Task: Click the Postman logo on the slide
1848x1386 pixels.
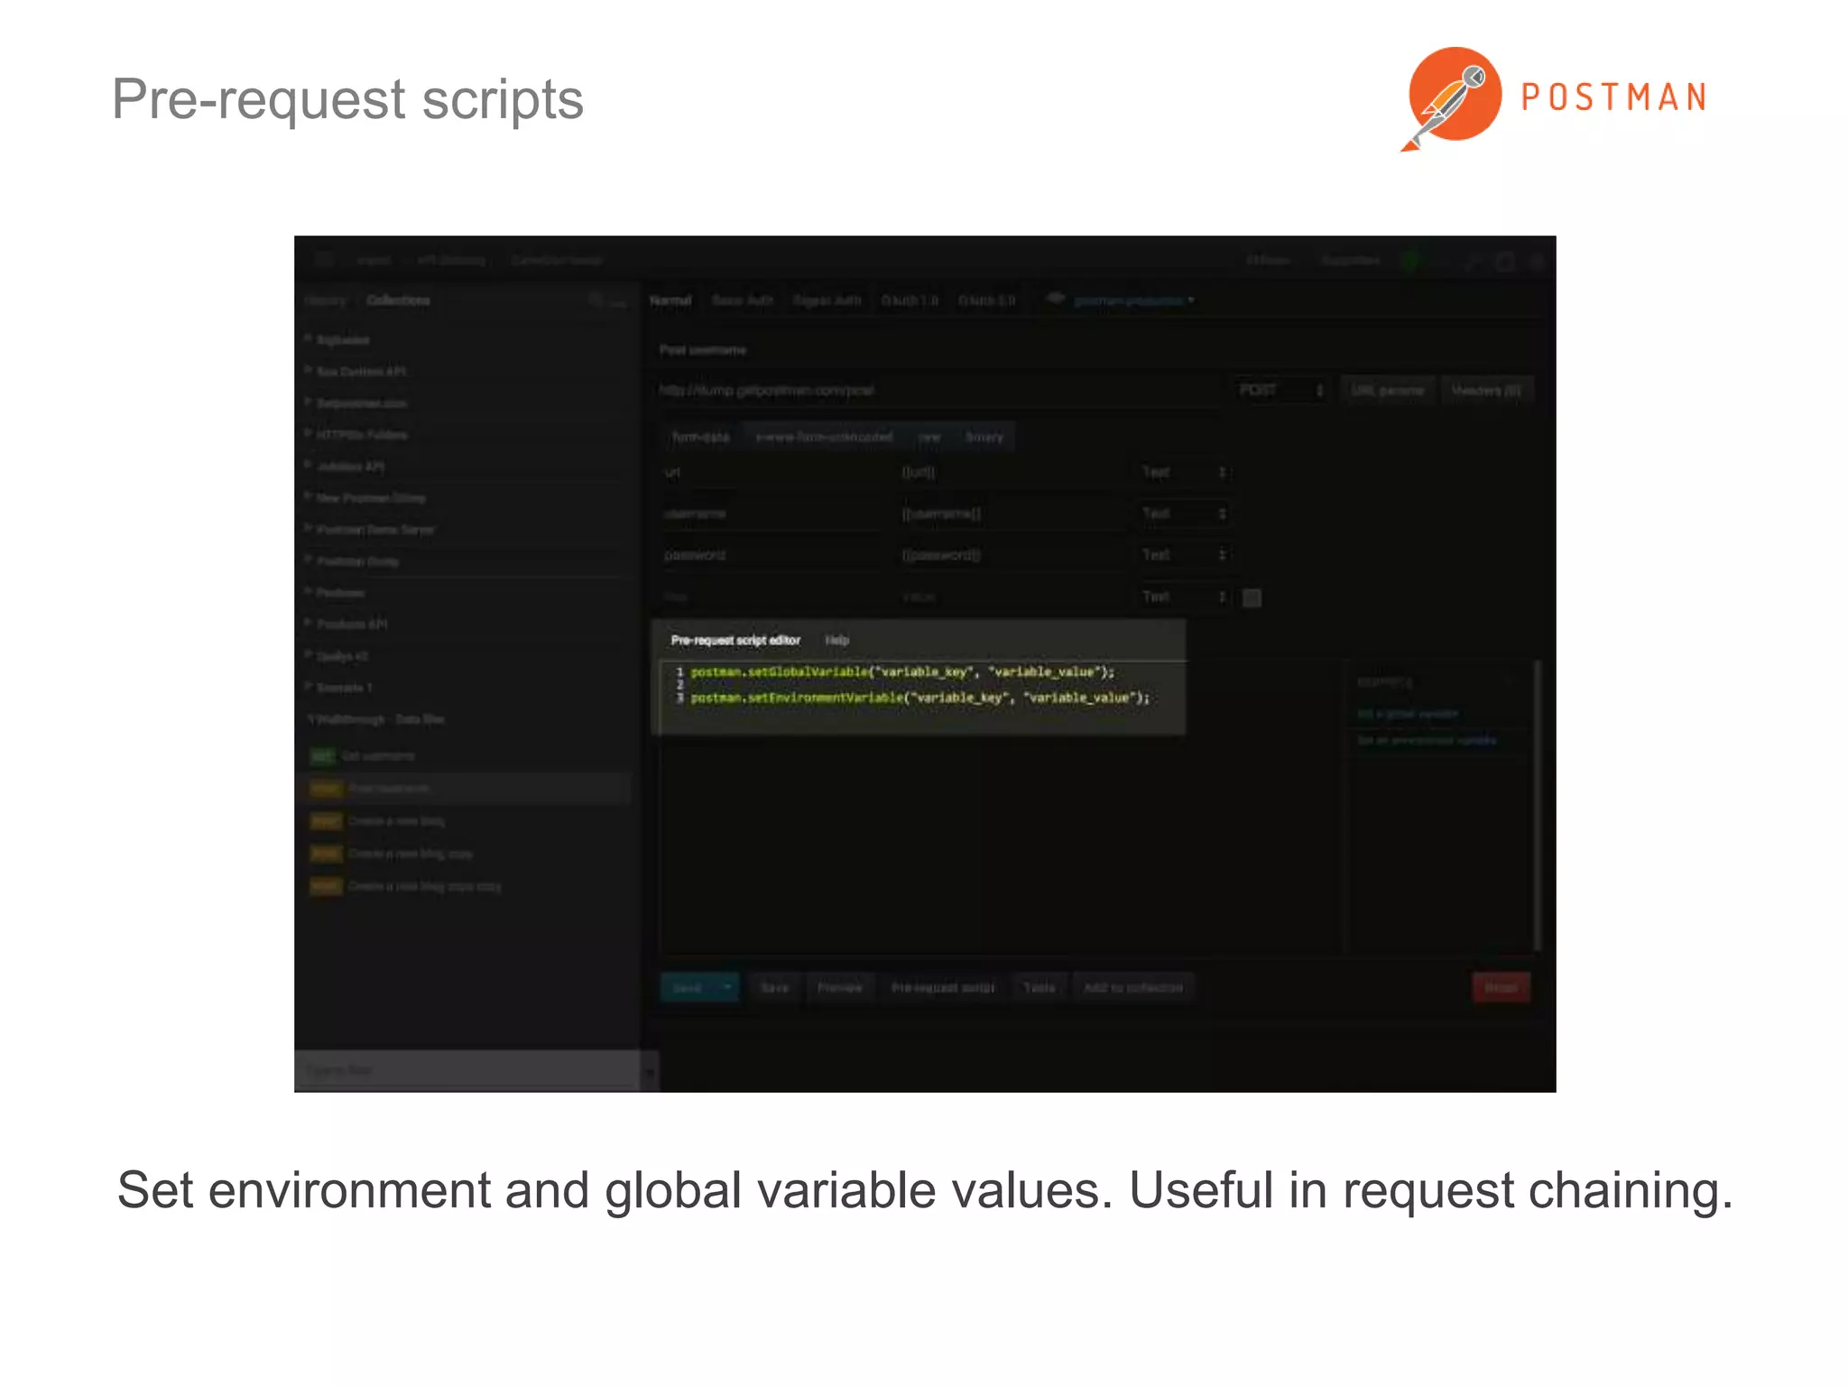Action: [x=1554, y=97]
